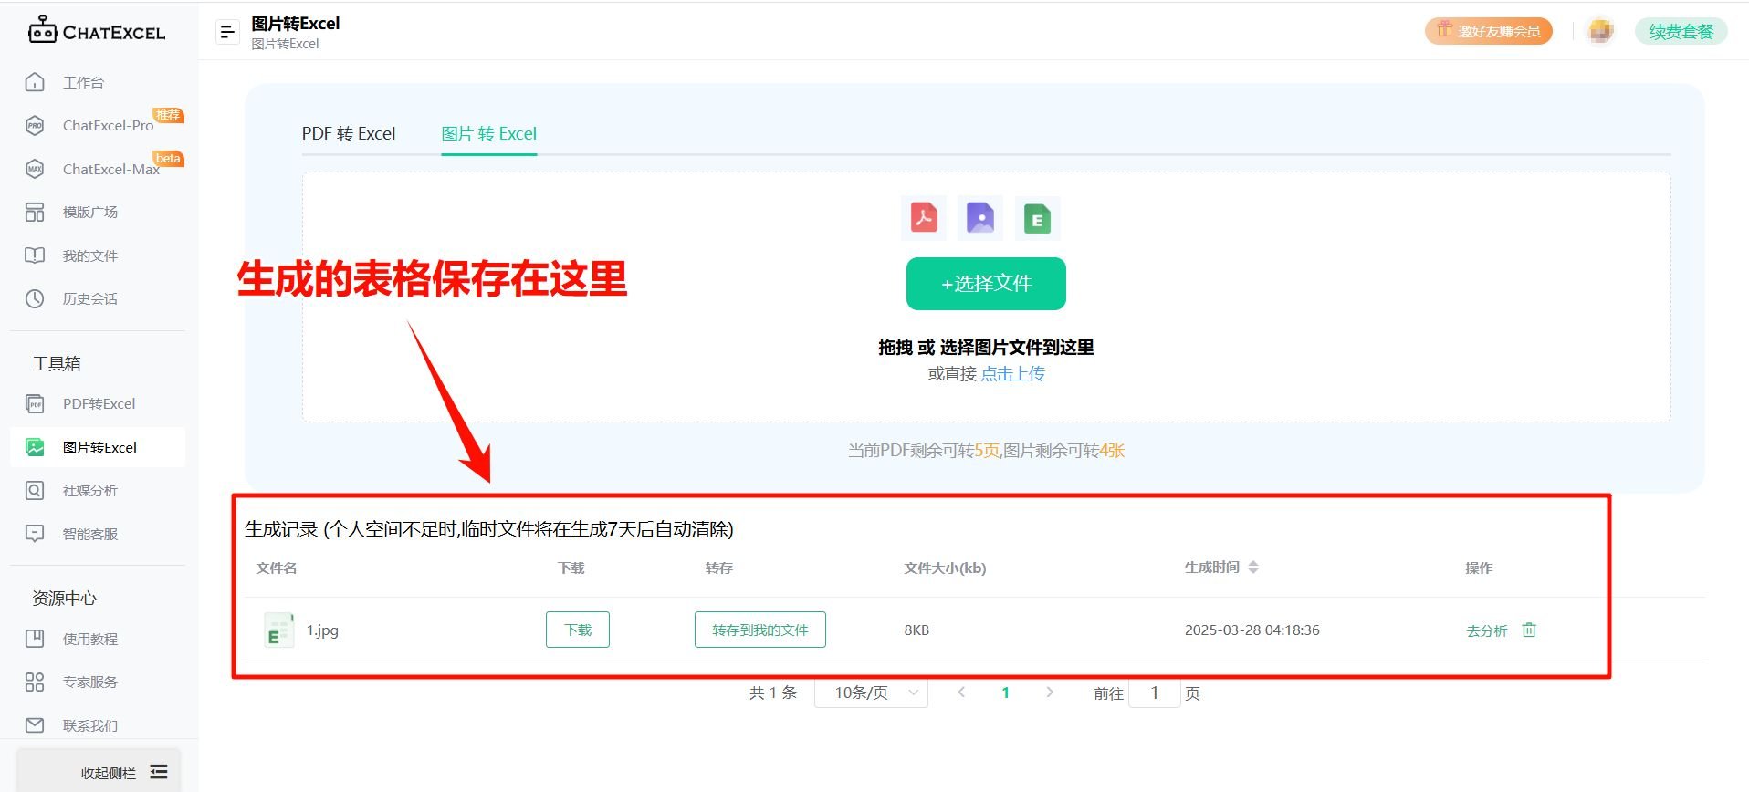Screen dimensions: 1749x792
Task: Click 转存到我的文件 for 1.jpg
Action: click(x=759, y=630)
